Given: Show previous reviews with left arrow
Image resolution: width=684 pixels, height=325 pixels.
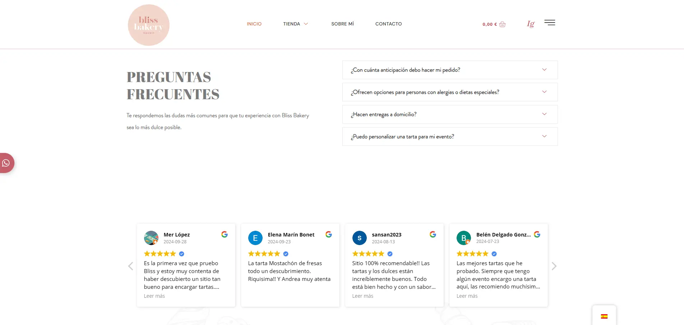Looking at the screenshot, I should click(130, 266).
